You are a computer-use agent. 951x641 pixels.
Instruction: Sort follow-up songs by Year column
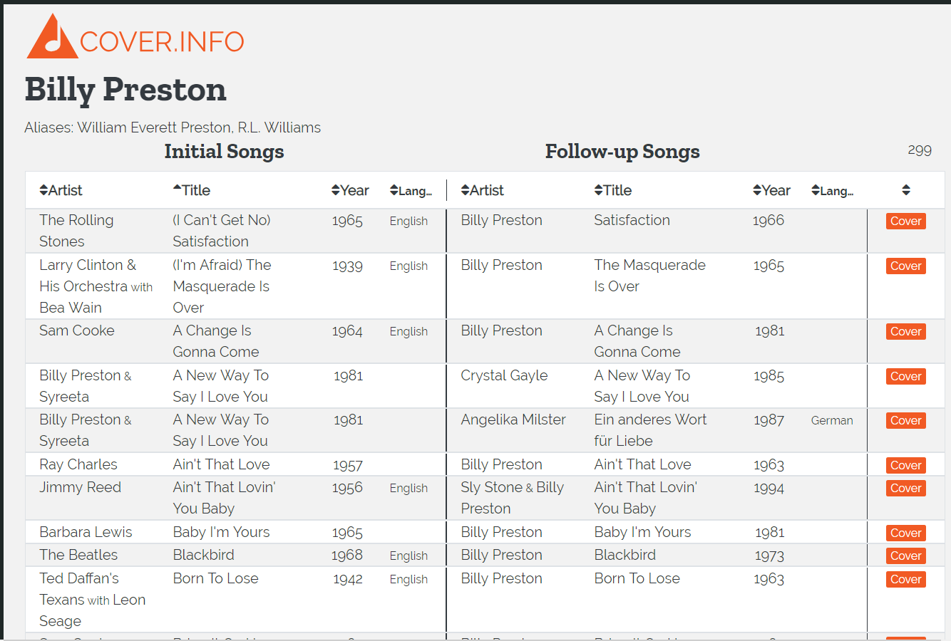pyautogui.click(x=771, y=190)
